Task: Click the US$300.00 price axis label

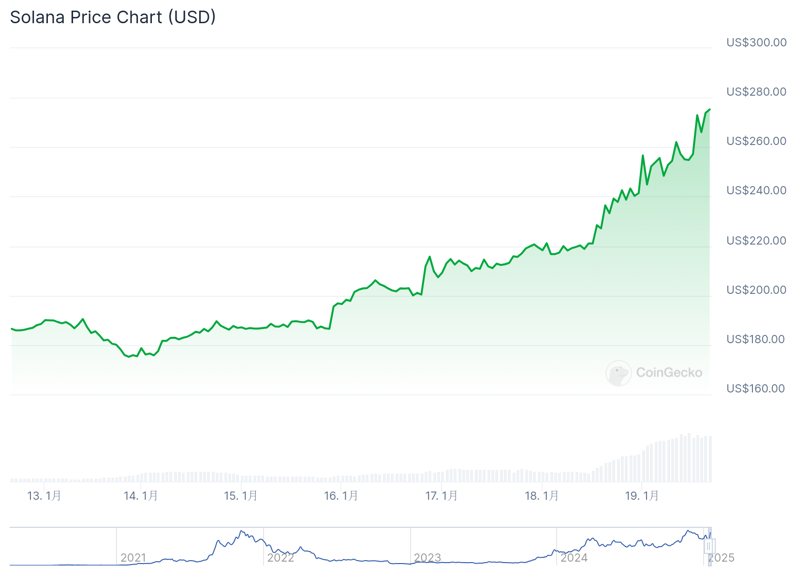Action: tap(756, 43)
